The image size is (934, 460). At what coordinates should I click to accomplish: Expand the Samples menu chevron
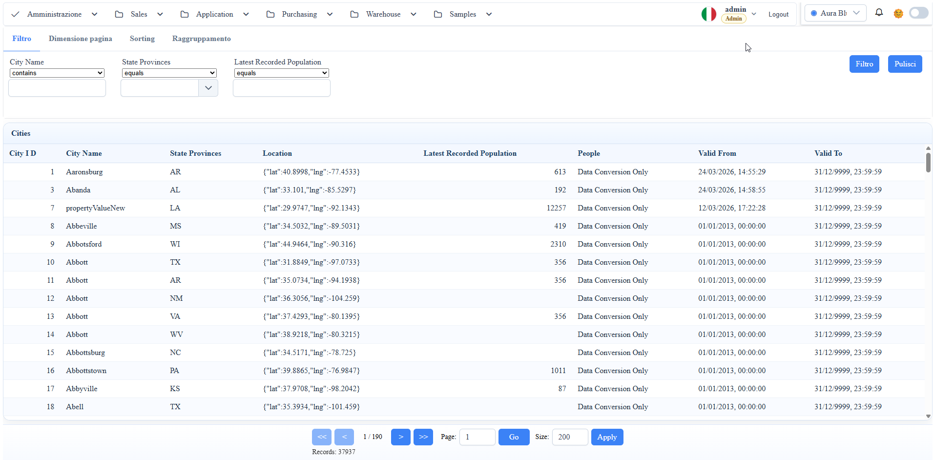489,14
